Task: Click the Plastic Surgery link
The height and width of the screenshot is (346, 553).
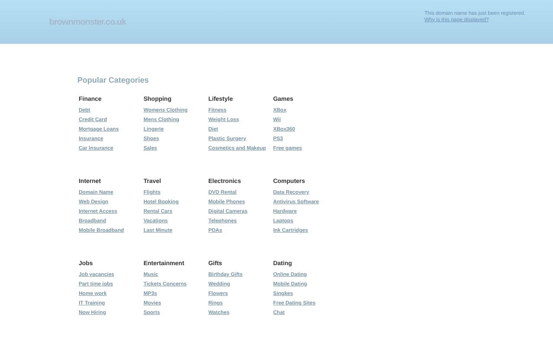Action: point(227,138)
